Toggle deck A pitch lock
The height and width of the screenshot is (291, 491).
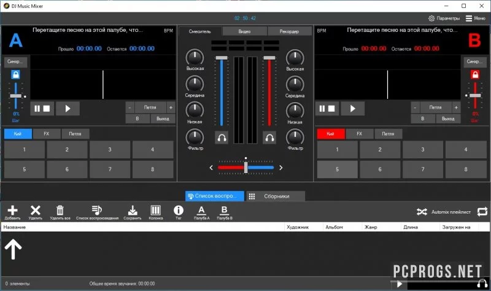point(15,74)
